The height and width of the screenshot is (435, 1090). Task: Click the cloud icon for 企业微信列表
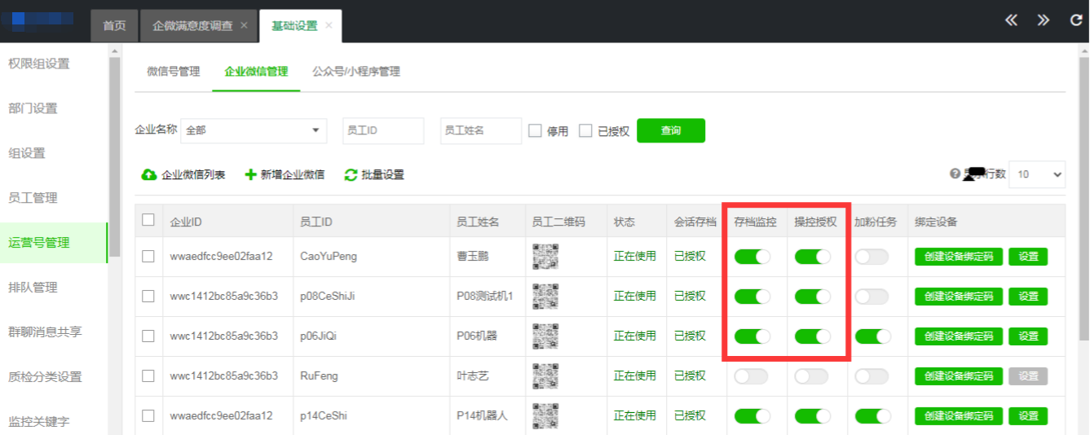click(149, 175)
